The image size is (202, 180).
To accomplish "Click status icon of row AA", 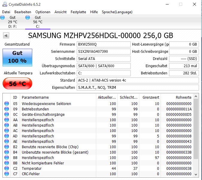I will tap(7, 120).
